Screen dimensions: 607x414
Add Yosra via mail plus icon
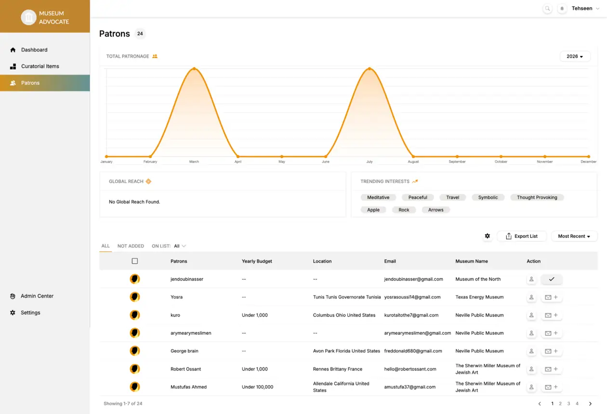[552, 297]
